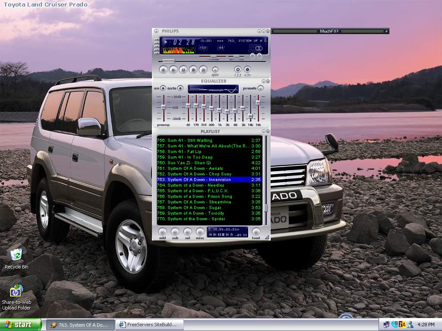Viewport: 442px width, 331px height.
Task: Click the playlist vertical scrollbar handle
Action: pos(265,208)
